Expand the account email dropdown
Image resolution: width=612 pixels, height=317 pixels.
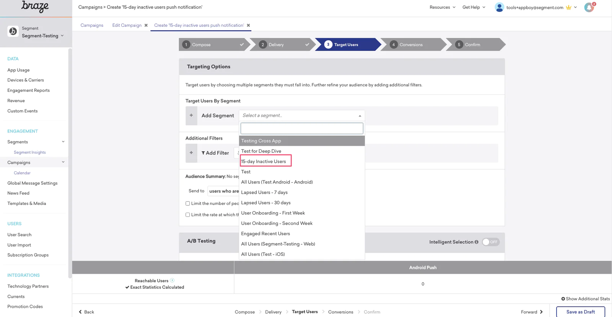coord(575,7)
